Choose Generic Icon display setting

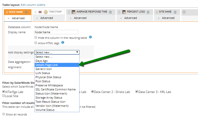[x=57, y=69]
